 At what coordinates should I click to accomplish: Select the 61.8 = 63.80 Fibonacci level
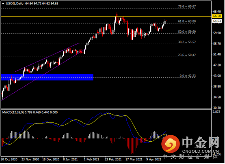pyautogui.click(x=187, y=21)
